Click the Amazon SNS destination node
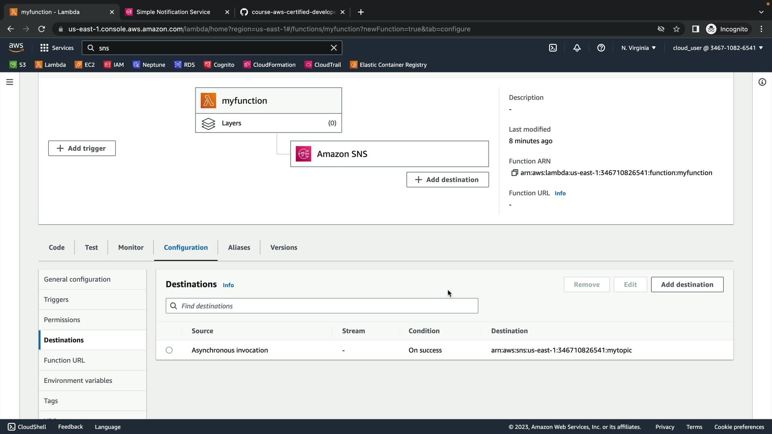This screenshot has width=772, height=434. 389,154
